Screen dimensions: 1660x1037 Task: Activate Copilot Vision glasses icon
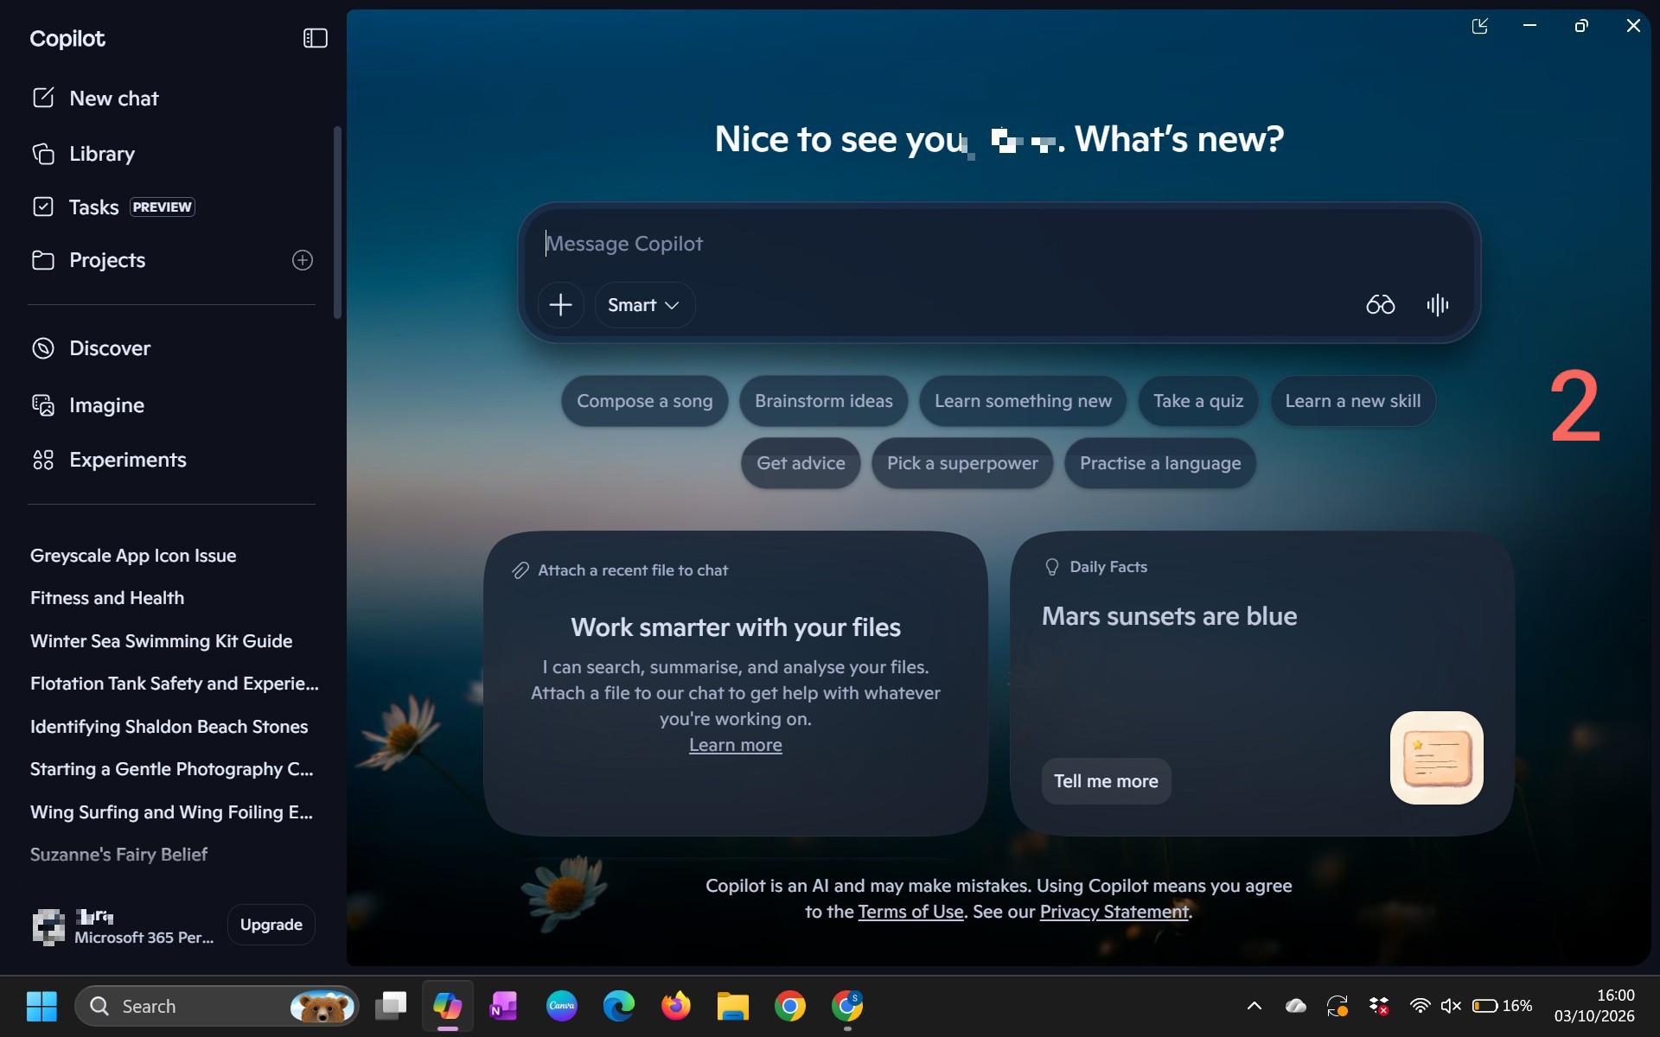1380,305
